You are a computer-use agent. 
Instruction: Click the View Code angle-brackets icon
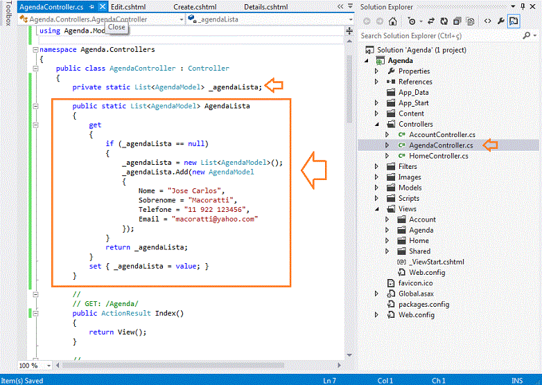pos(488,21)
